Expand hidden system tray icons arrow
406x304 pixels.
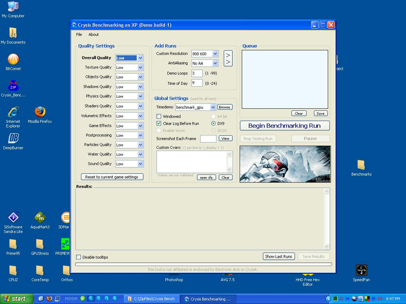pos(329,299)
